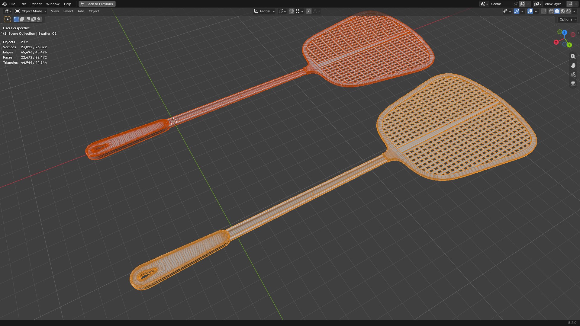The width and height of the screenshot is (580, 326).
Task: Click the Scene name field
Action: point(501,4)
